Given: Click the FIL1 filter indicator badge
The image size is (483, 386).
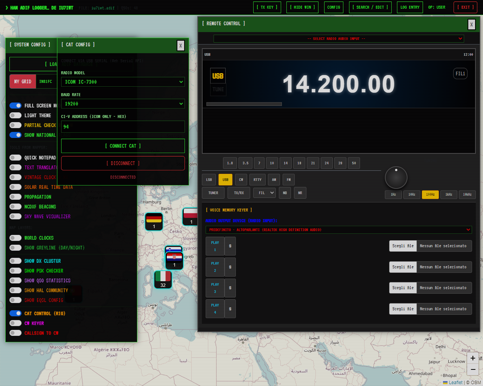Looking at the screenshot, I should pos(460,74).
